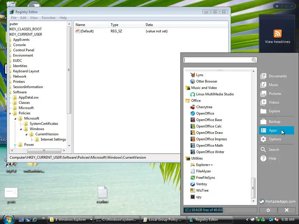The width and height of the screenshot is (299, 224).
Task: Open the Edit menu in Registry Editor
Action: click(23, 18)
